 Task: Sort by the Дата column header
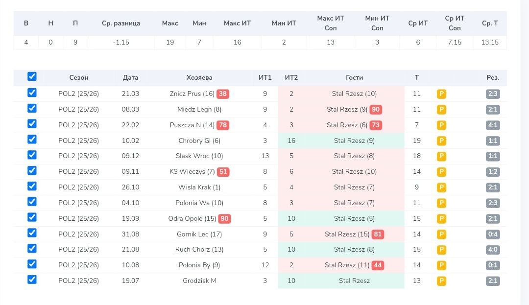point(130,77)
